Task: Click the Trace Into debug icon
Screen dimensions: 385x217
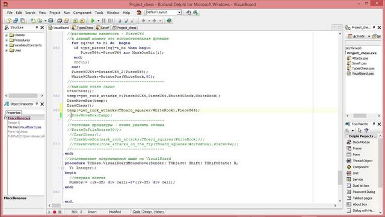Action: point(120,20)
